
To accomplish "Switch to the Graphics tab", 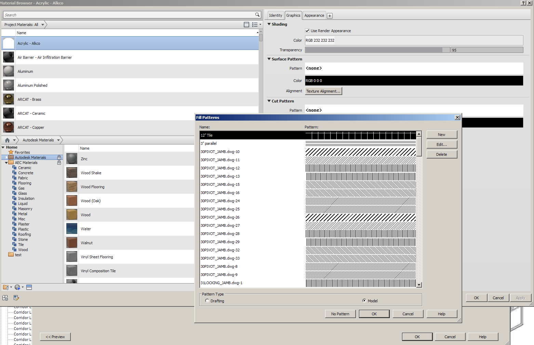I will tap(293, 15).
